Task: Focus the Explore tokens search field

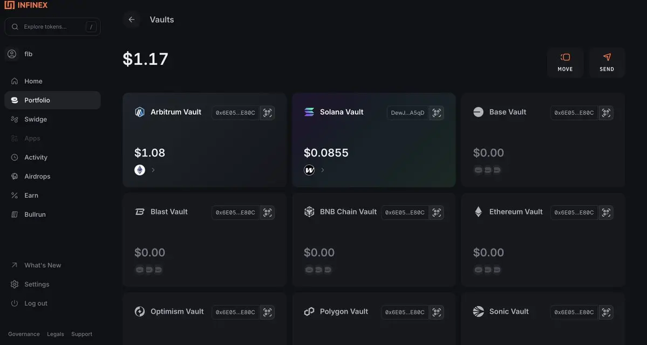Action: 52,27
